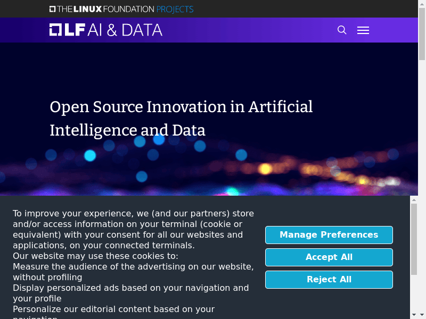
Task: Open the search magnifier icon
Action: [x=342, y=30]
